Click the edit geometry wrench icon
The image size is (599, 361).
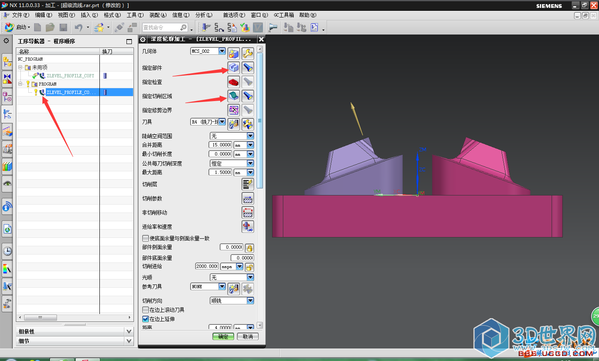pyautogui.click(x=248, y=54)
